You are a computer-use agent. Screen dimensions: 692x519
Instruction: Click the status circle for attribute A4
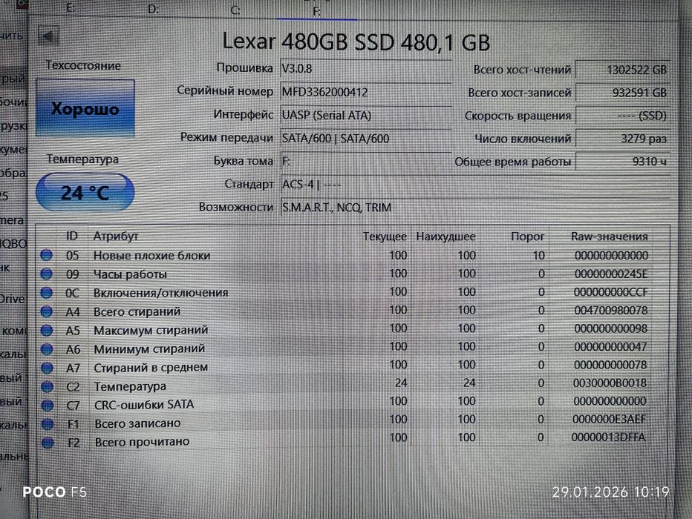point(46,311)
